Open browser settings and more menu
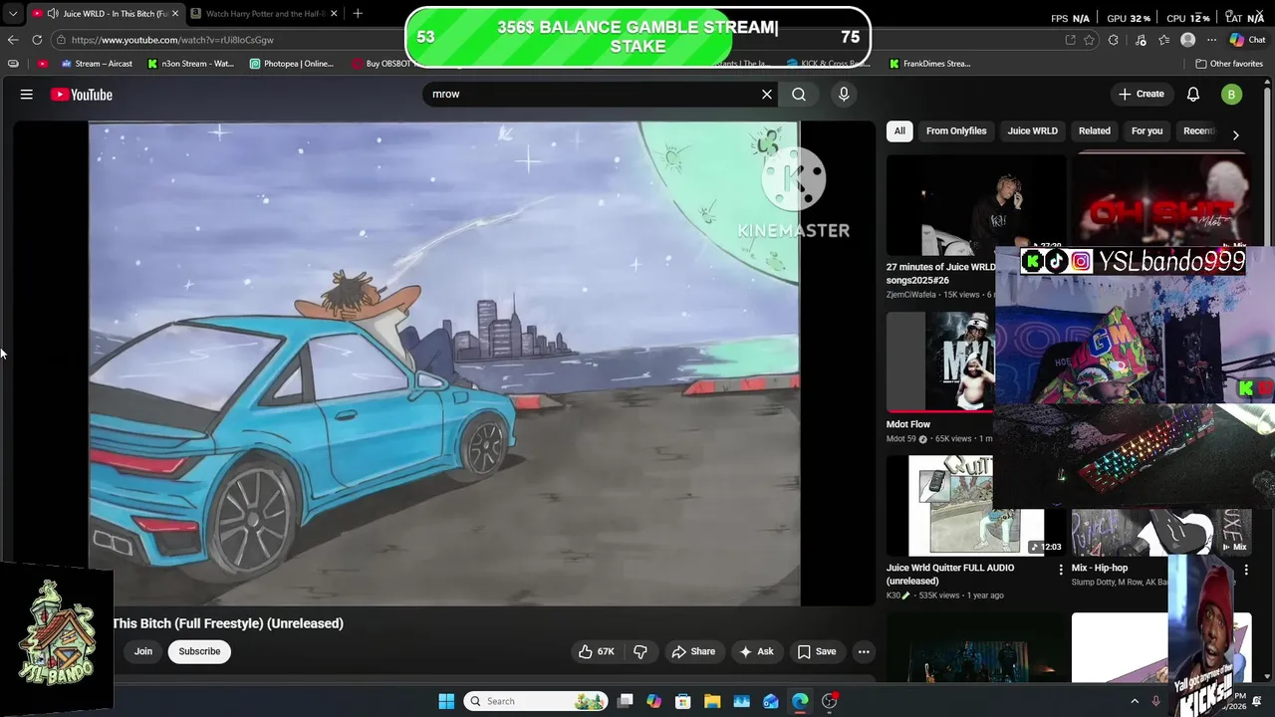 1212,40
